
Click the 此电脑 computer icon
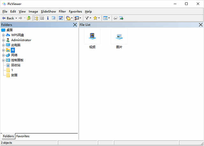pos(8,45)
